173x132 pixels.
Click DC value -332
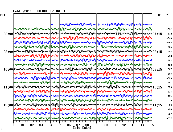(x=169, y=34)
